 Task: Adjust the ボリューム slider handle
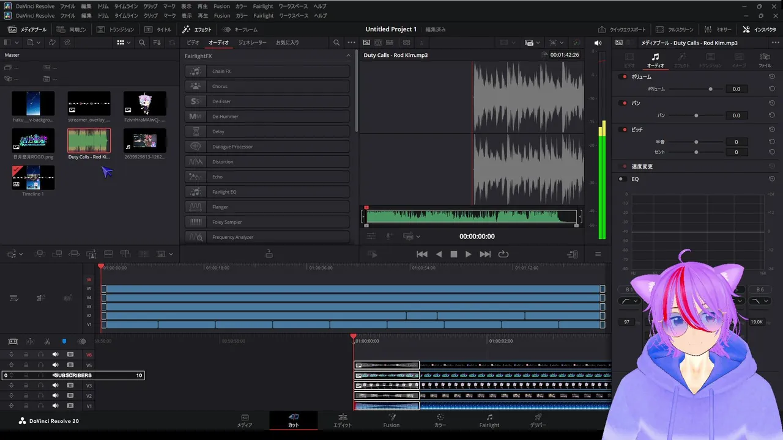click(710, 89)
